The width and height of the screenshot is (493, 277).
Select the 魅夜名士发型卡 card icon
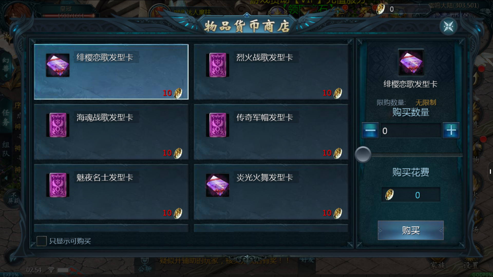pyautogui.click(x=58, y=185)
